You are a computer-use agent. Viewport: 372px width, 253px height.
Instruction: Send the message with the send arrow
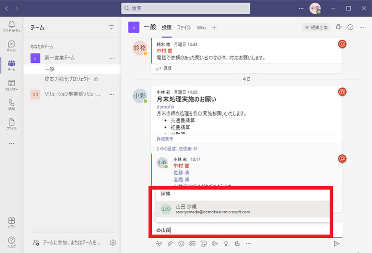click(x=336, y=244)
